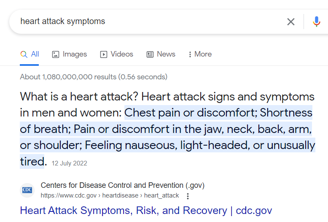
Task: Click the play icon beside Videos
Action: point(104,54)
